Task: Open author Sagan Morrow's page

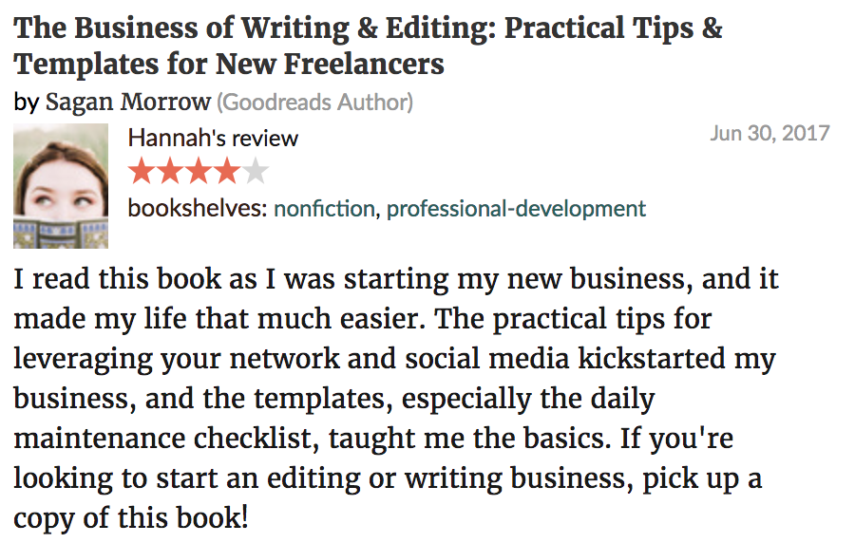Action: [x=128, y=102]
